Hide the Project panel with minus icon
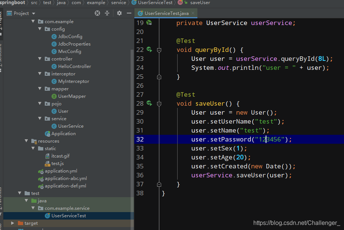Viewport: 344px width, 230px height. coord(129,13)
